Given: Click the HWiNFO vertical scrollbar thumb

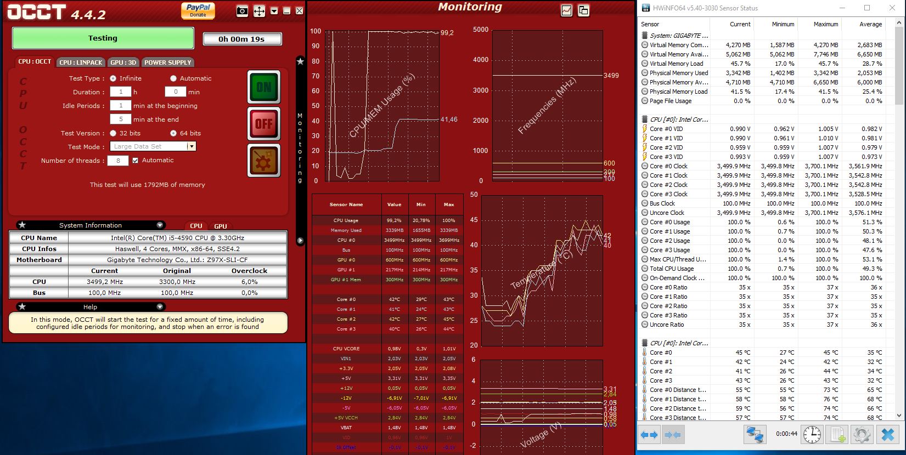Looking at the screenshot, I should pos(899,66).
